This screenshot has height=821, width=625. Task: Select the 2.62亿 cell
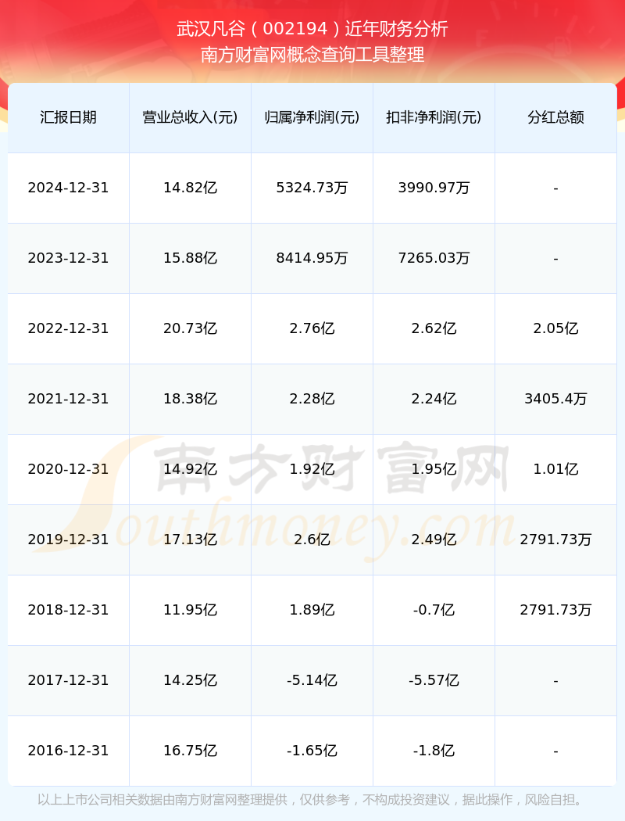434,328
